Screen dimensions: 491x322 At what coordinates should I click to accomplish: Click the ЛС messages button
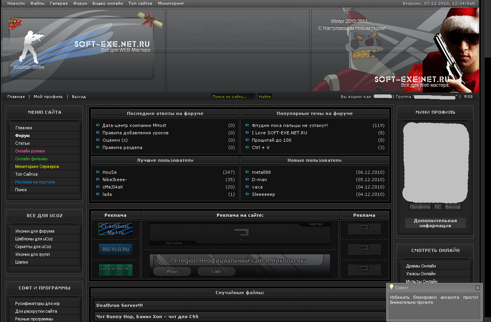438,207
